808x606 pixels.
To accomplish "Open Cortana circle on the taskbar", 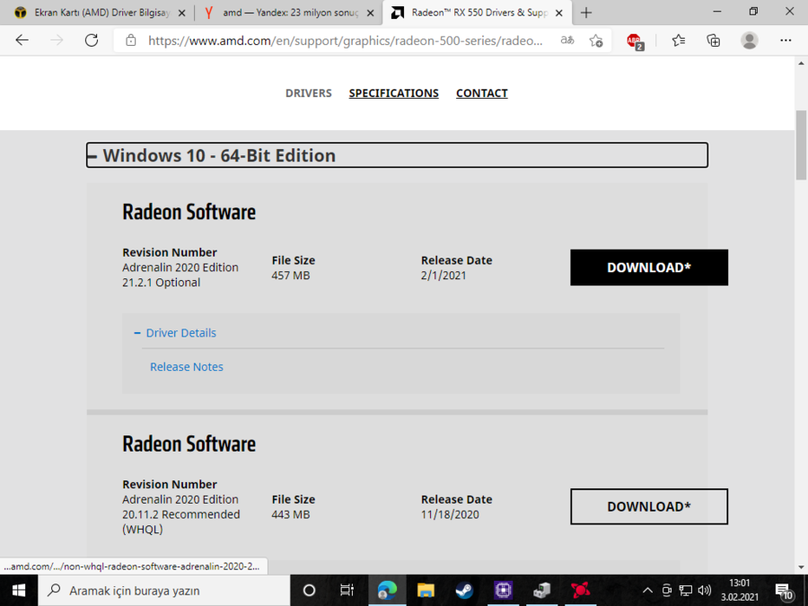I will click(309, 591).
